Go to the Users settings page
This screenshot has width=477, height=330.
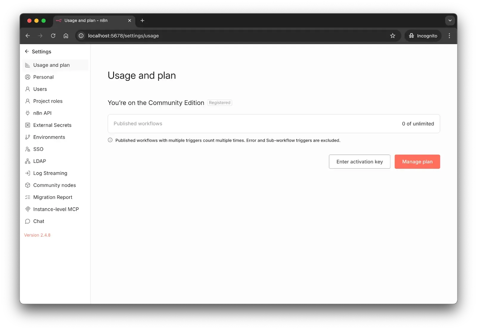pyautogui.click(x=40, y=89)
